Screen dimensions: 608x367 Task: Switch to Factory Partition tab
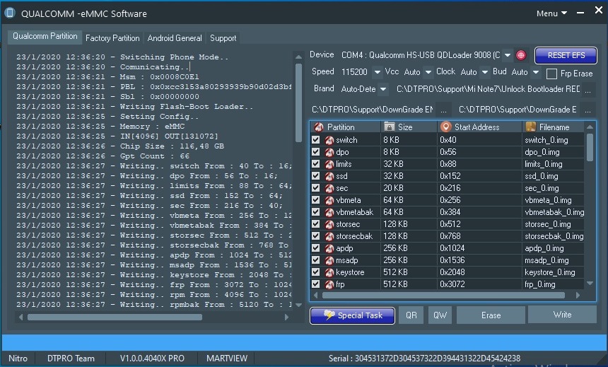pyautogui.click(x=112, y=38)
